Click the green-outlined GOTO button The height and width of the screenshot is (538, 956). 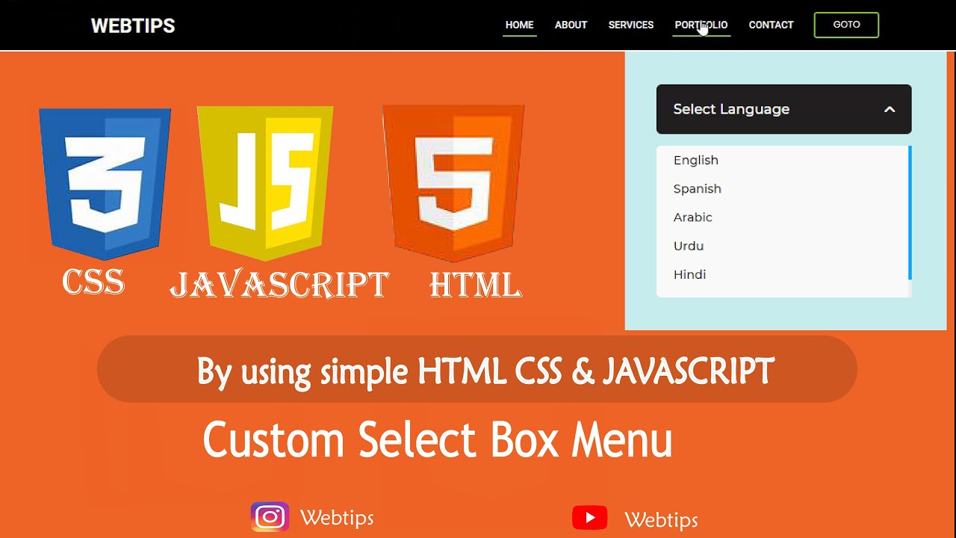point(846,25)
